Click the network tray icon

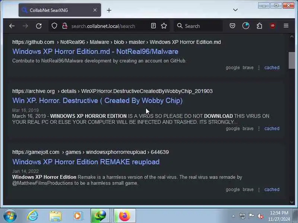tap(242, 216)
